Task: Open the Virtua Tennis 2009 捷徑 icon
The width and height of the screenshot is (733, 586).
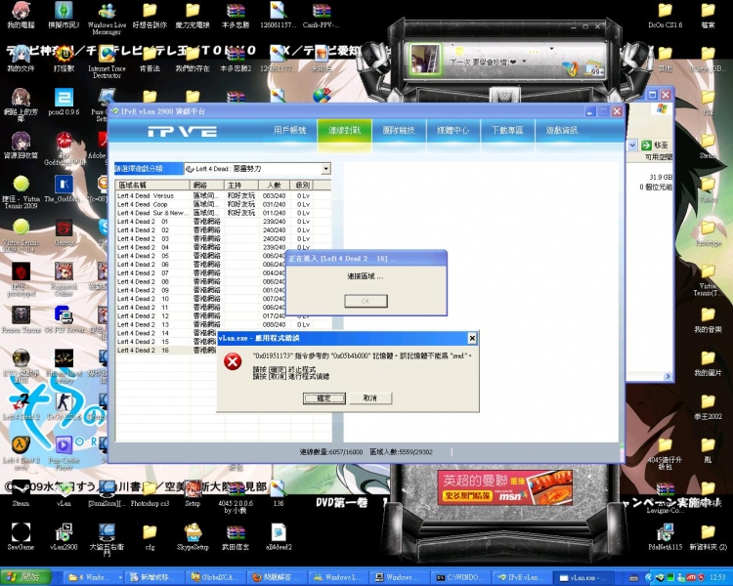Action: 21,184
